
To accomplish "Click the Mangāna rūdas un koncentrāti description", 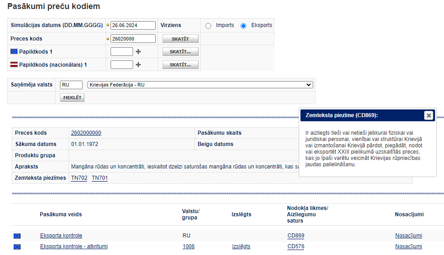I will pyautogui.click(x=185, y=167).
